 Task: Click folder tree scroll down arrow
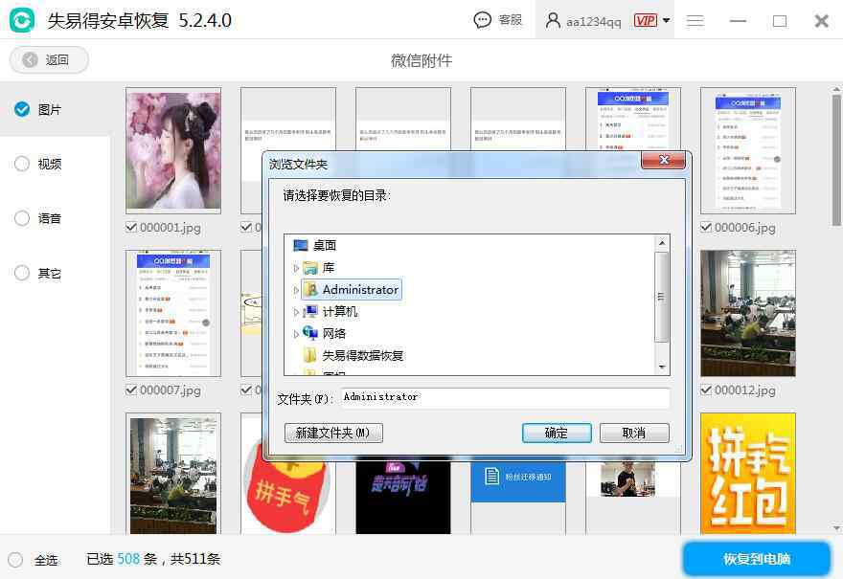click(662, 367)
